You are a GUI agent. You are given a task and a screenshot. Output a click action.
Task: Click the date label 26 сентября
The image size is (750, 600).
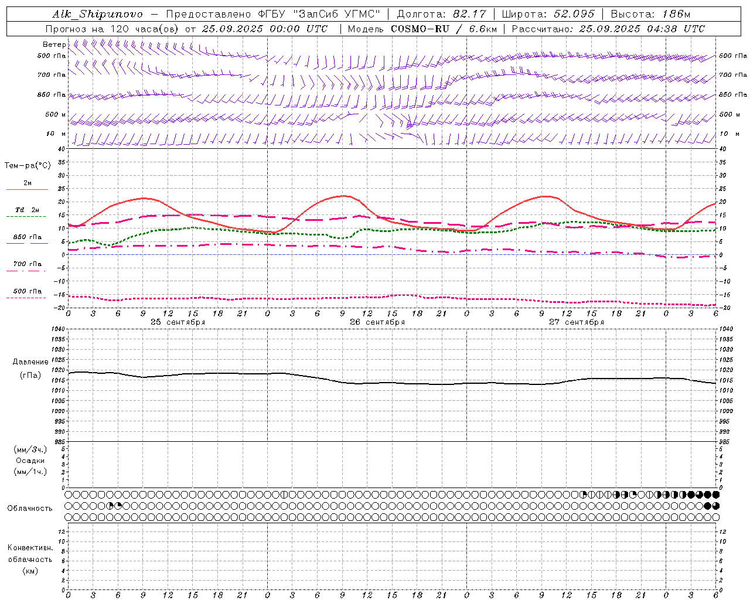[x=377, y=322]
